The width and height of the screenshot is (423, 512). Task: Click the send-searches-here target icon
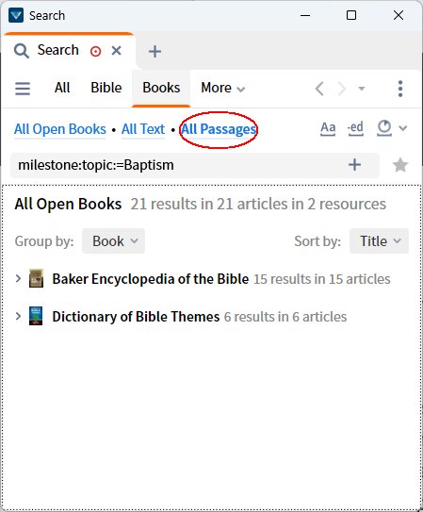[95, 51]
